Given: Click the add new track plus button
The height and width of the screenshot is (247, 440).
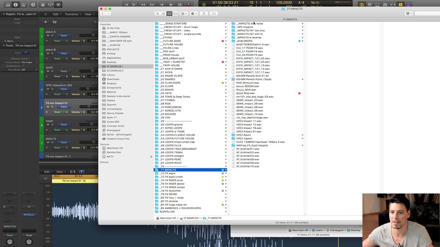Looking at the screenshot, I should [x=45, y=22].
